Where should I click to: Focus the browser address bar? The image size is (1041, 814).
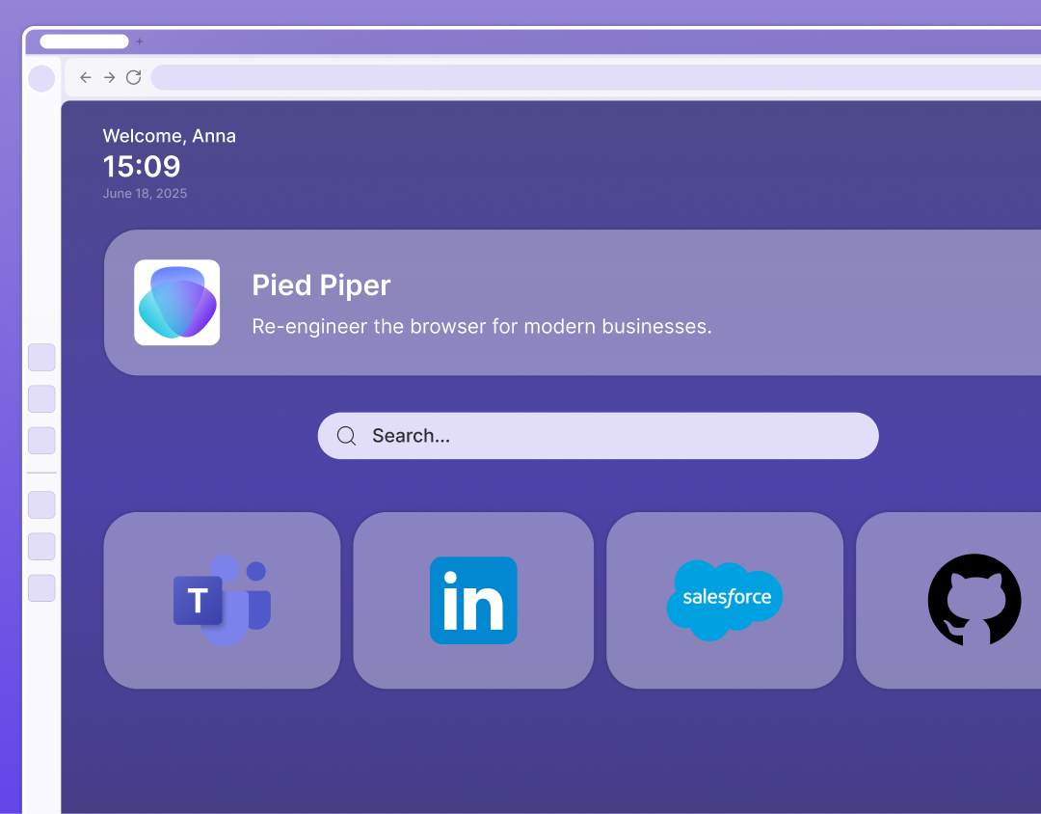(x=596, y=78)
